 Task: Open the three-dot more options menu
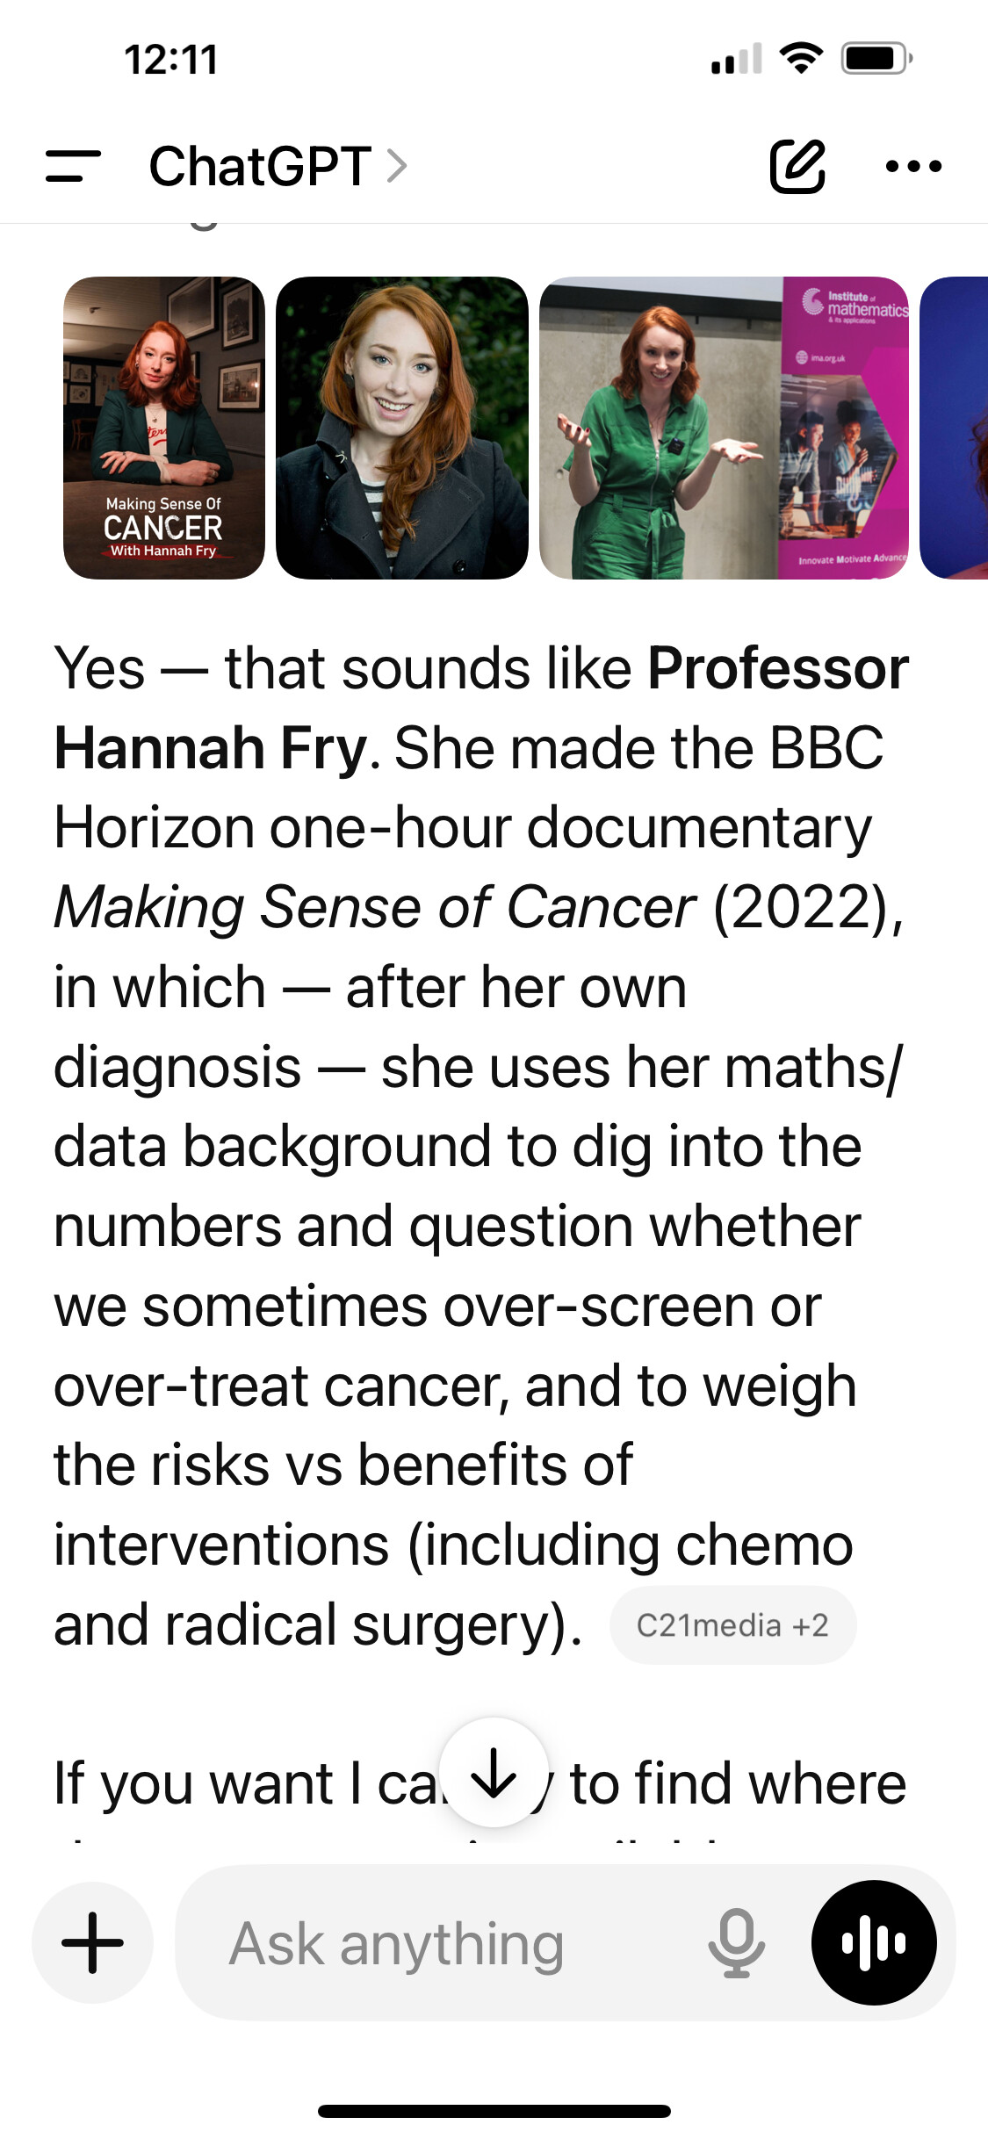pos(913,166)
